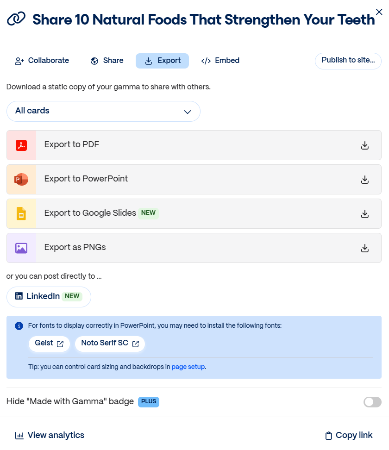Post directly to LinkedIn
The image size is (389, 450).
click(x=49, y=297)
